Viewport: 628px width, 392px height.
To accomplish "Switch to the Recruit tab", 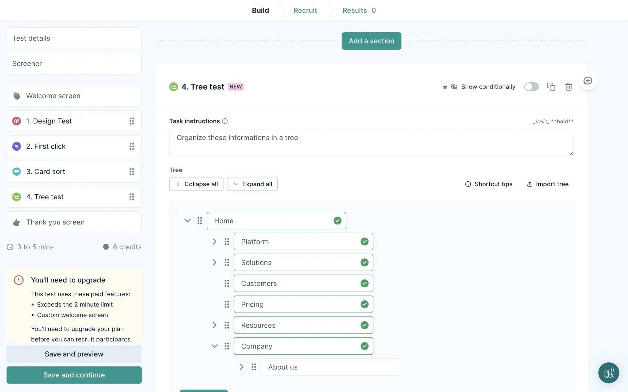I will [305, 10].
